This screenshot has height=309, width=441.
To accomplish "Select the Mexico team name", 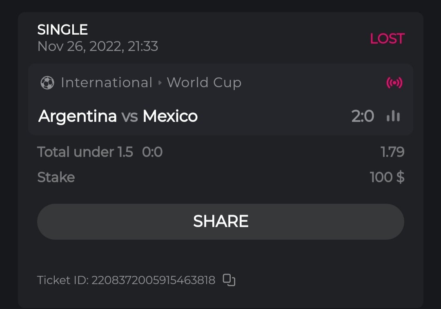I will pos(170,117).
